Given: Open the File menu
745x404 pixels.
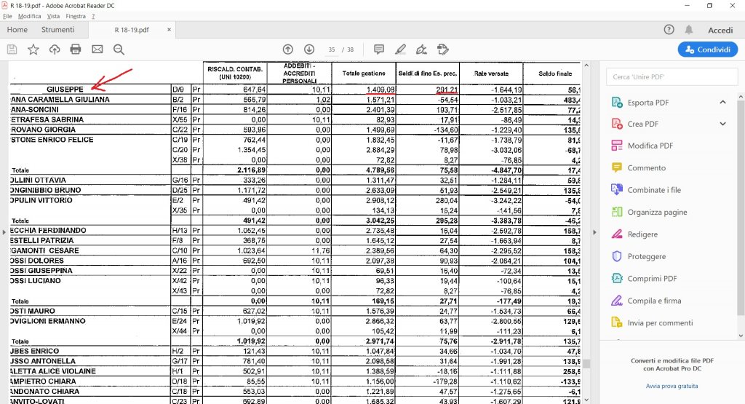Looking at the screenshot, I should 7,16.
